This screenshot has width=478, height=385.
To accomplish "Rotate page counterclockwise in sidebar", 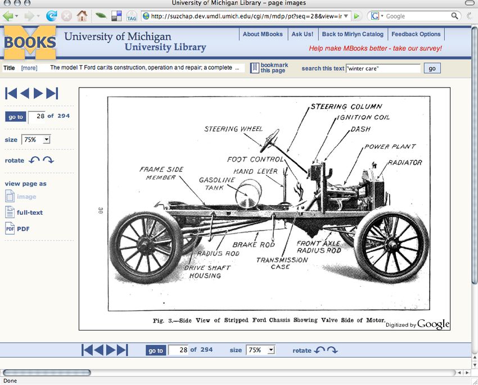I will coord(34,160).
